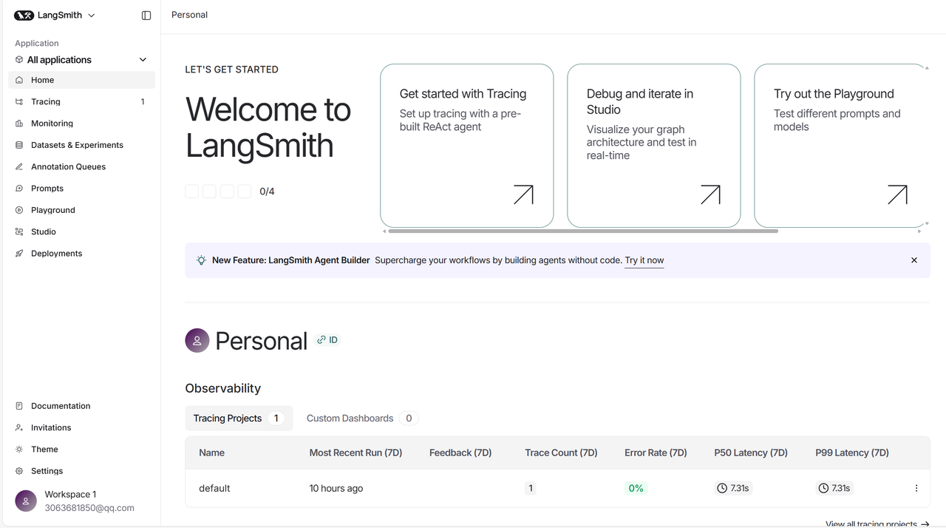946x528 pixels.
Task: Click the Feedback (7D) column header
Action: (460, 453)
